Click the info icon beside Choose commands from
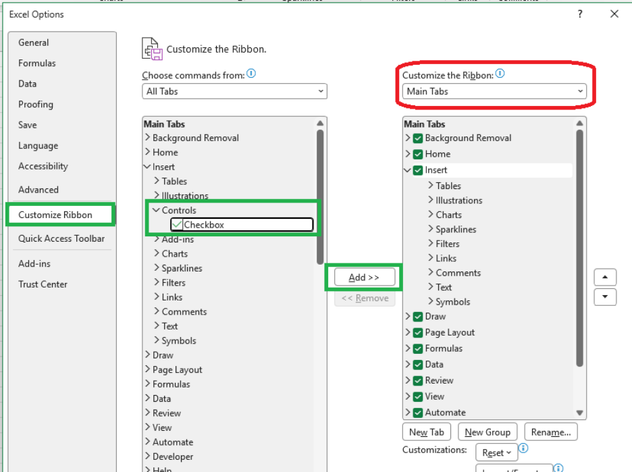Image resolution: width=632 pixels, height=472 pixels. point(251,74)
